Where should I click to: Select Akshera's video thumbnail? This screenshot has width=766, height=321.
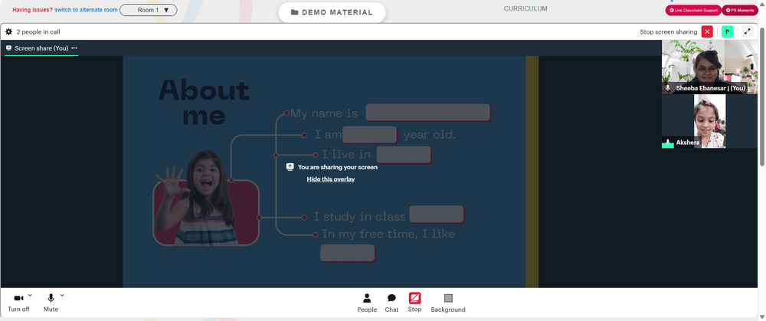click(709, 121)
